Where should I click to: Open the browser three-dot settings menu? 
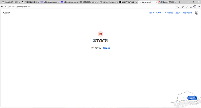[199, 6]
